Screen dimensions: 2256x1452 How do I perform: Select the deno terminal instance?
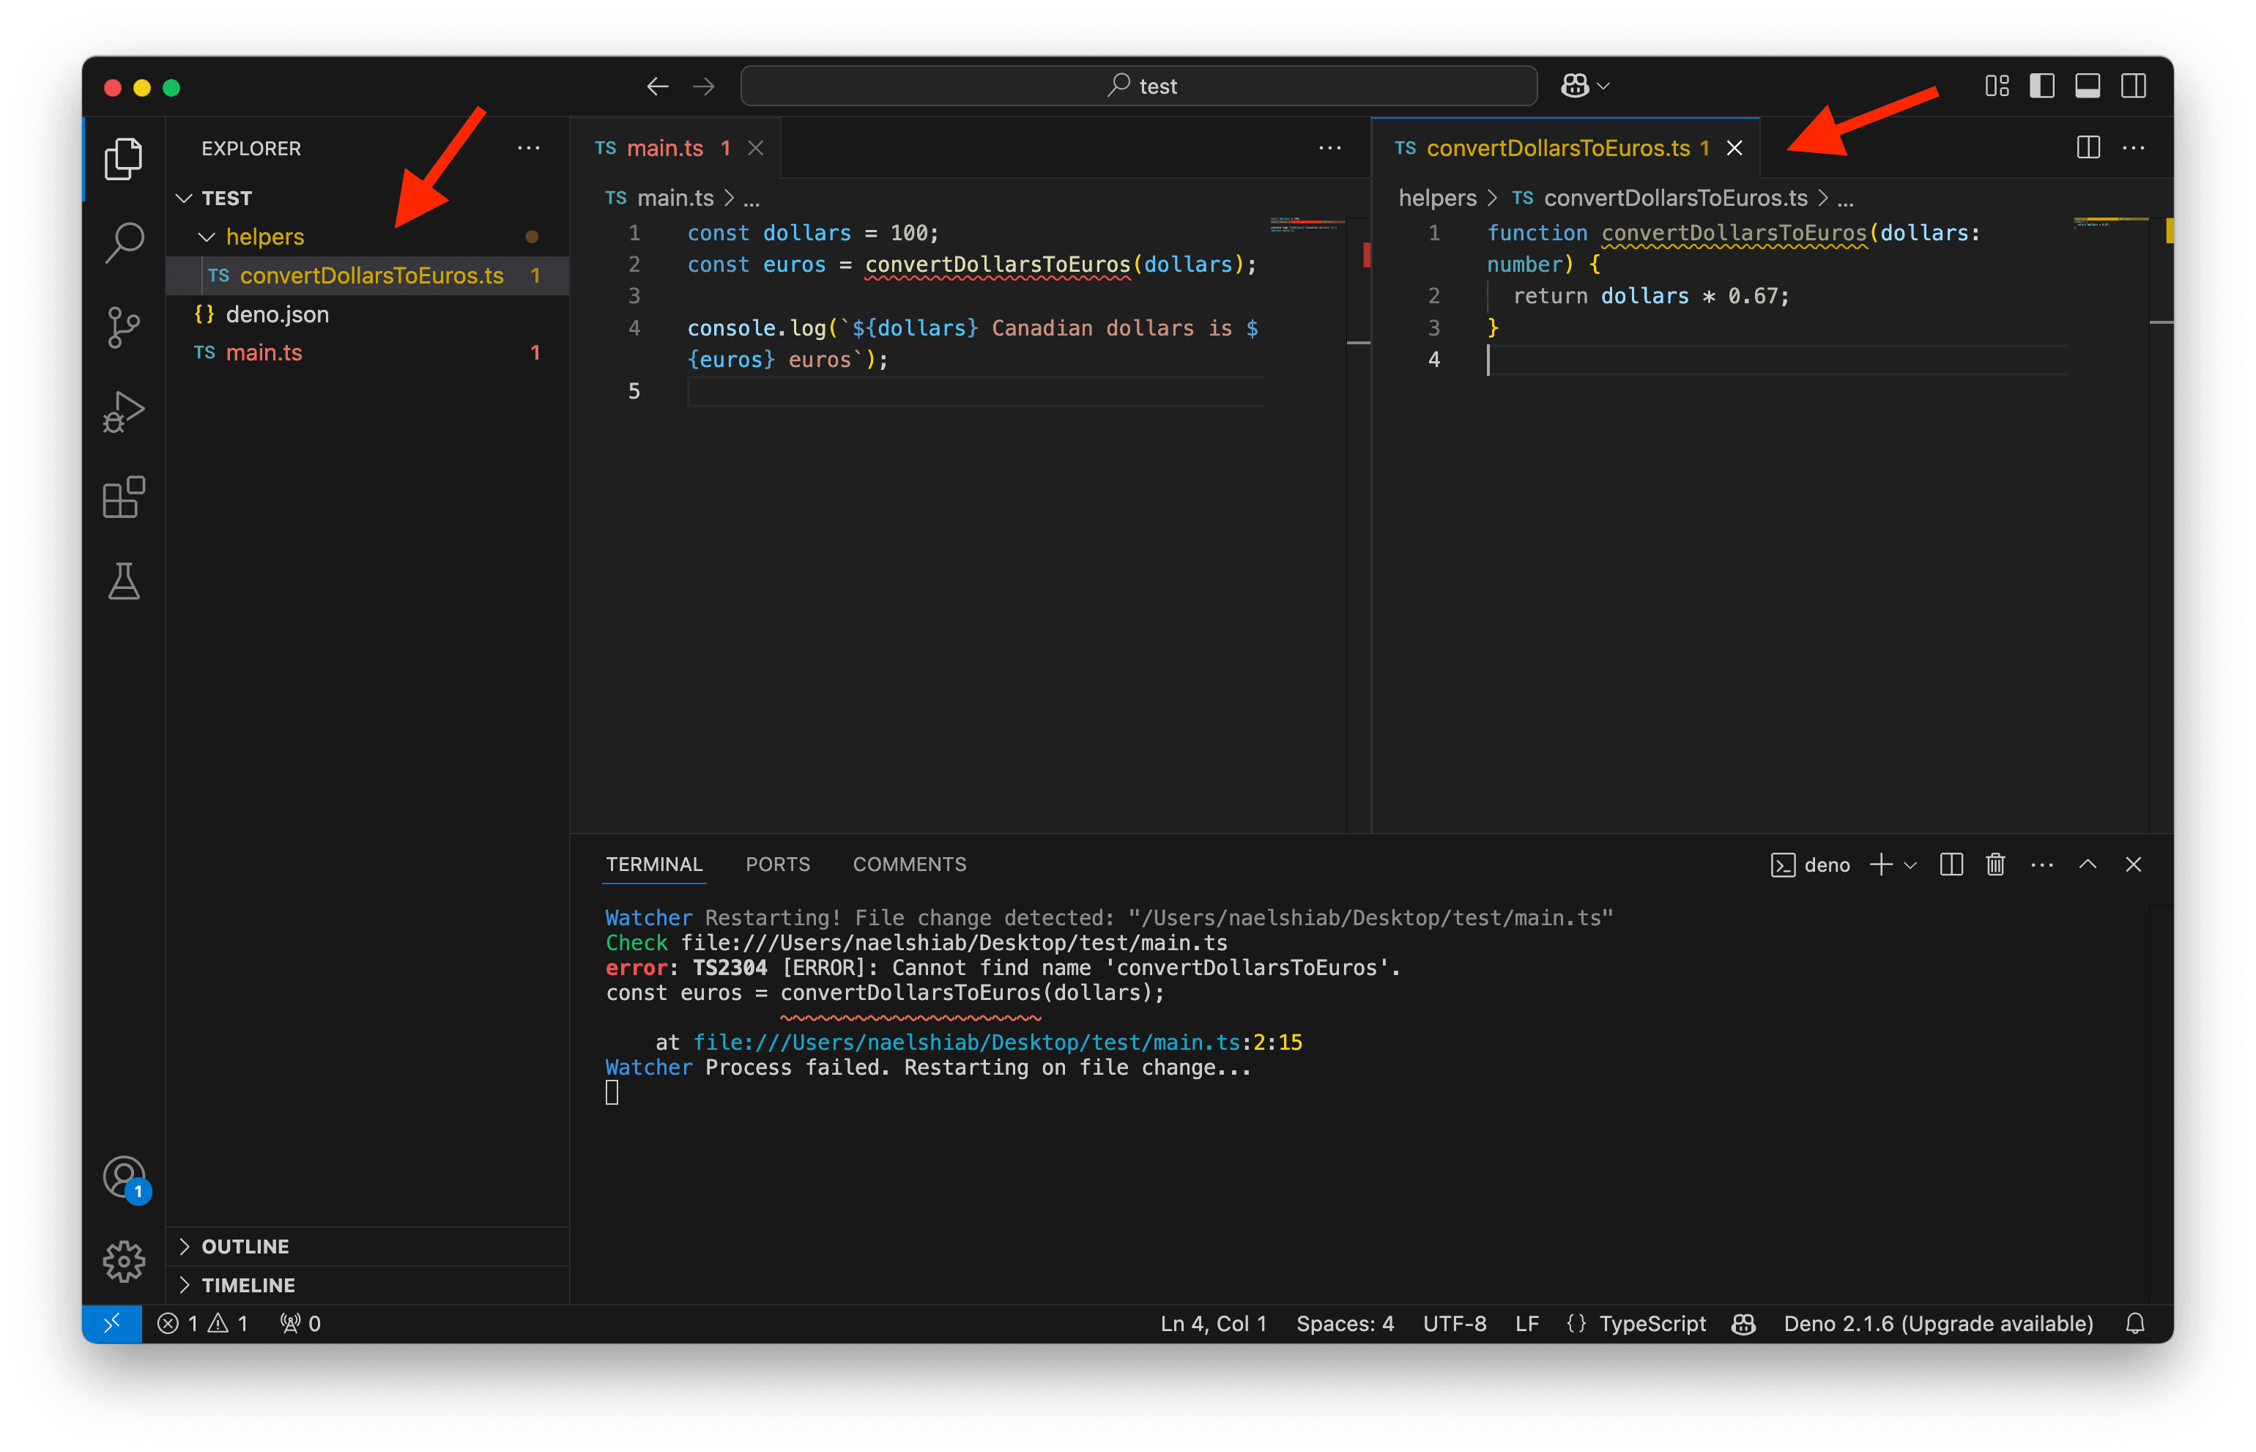coord(1810,864)
